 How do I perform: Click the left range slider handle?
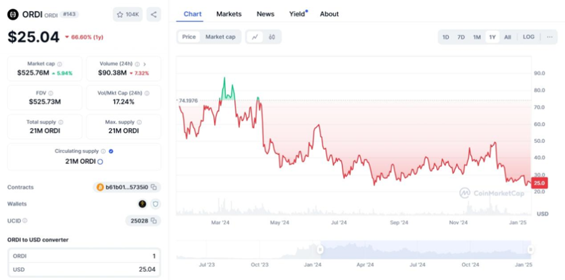[320, 250]
